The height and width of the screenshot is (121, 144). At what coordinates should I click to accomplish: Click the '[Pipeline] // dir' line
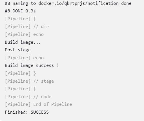[27, 27]
